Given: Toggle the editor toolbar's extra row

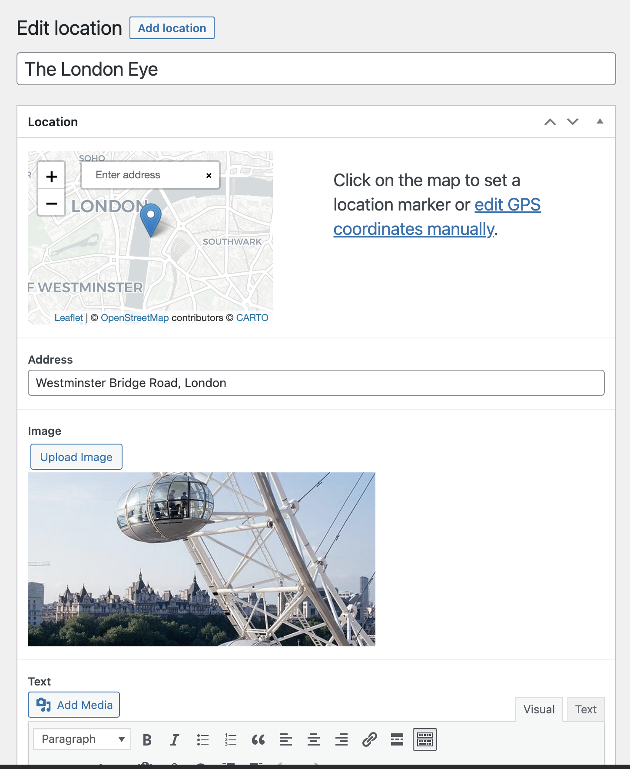Looking at the screenshot, I should [424, 739].
